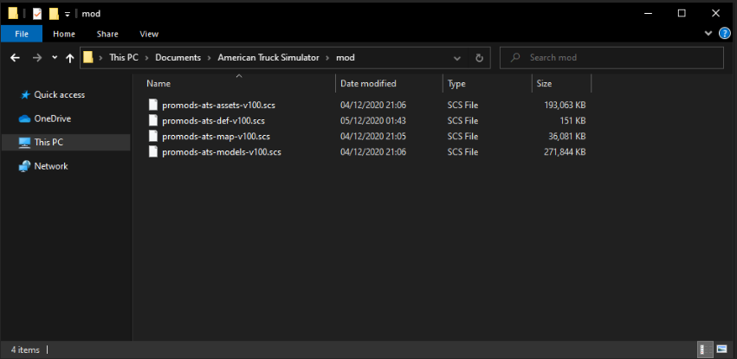This screenshot has height=359, width=737.
Task: Select Network in the navigation pane
Action: point(50,166)
